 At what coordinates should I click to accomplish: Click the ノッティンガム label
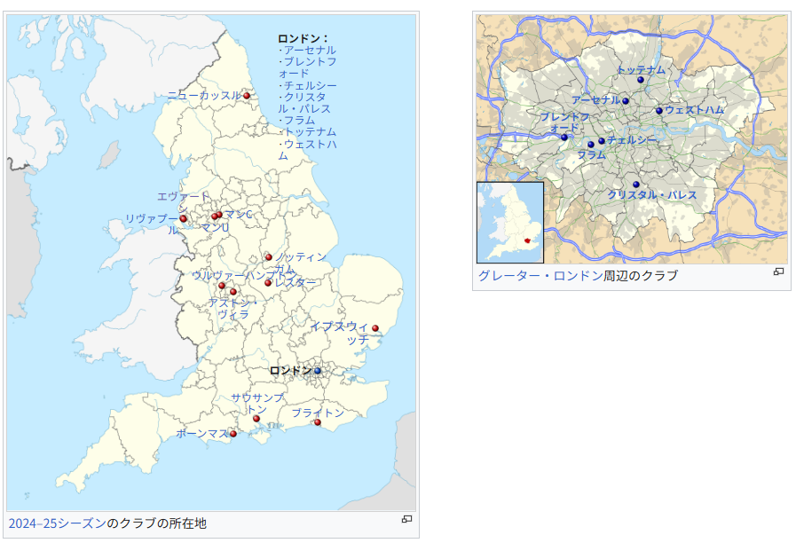tap(301, 263)
